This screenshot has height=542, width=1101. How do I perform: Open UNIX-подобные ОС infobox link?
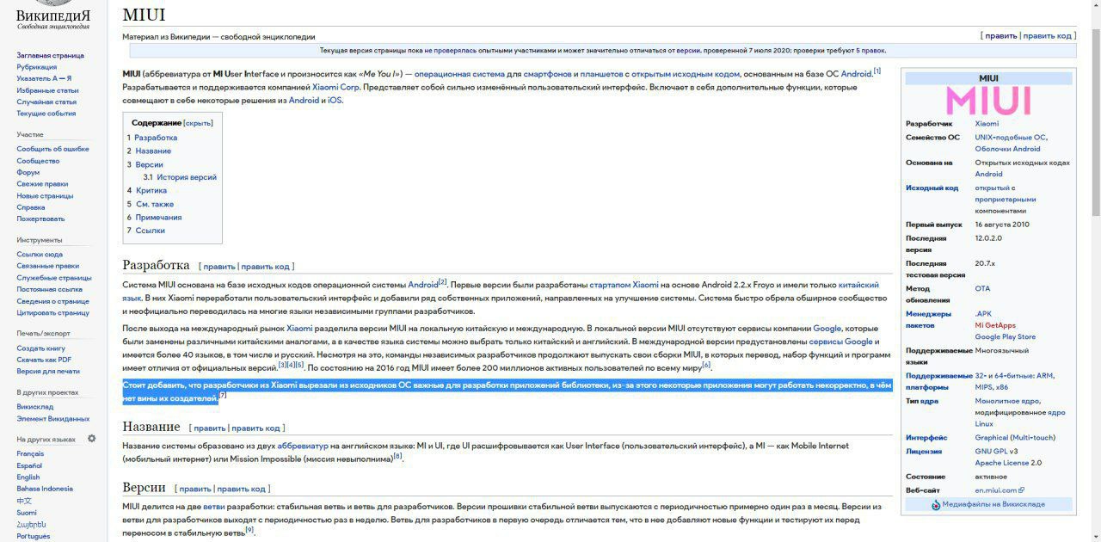point(1011,138)
